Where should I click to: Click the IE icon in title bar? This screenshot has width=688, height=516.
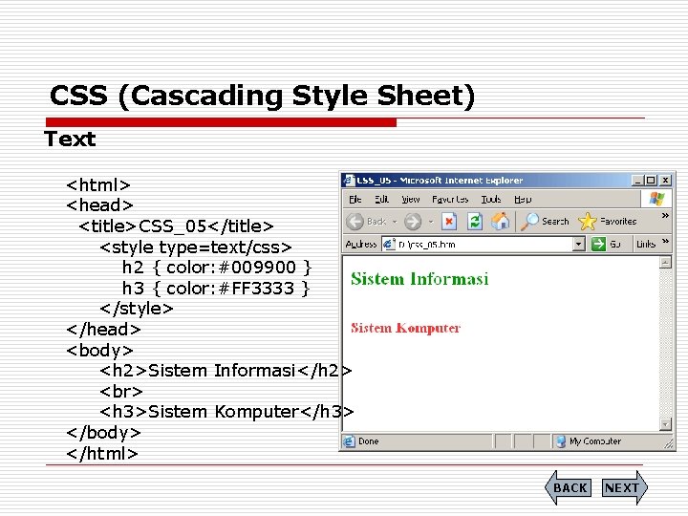tap(350, 181)
